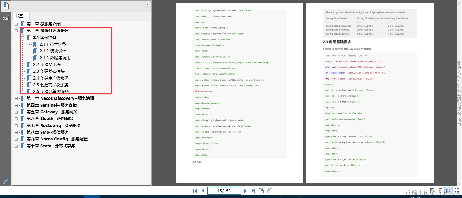Click the 版本对应 text under the left page code
The height and width of the screenshot is (198, 462).
(x=197, y=162)
